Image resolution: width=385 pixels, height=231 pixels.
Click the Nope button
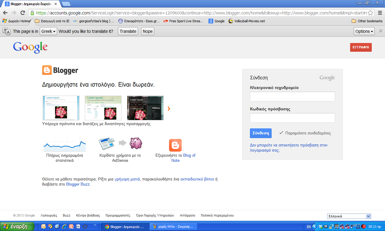click(148, 31)
